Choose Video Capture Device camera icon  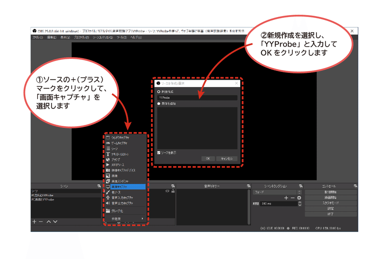pos(108,170)
